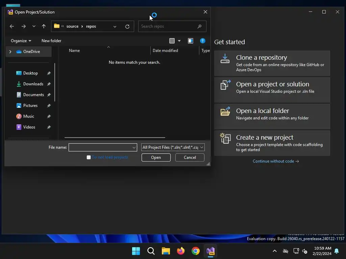Open view options dropdown arrow

(179, 41)
